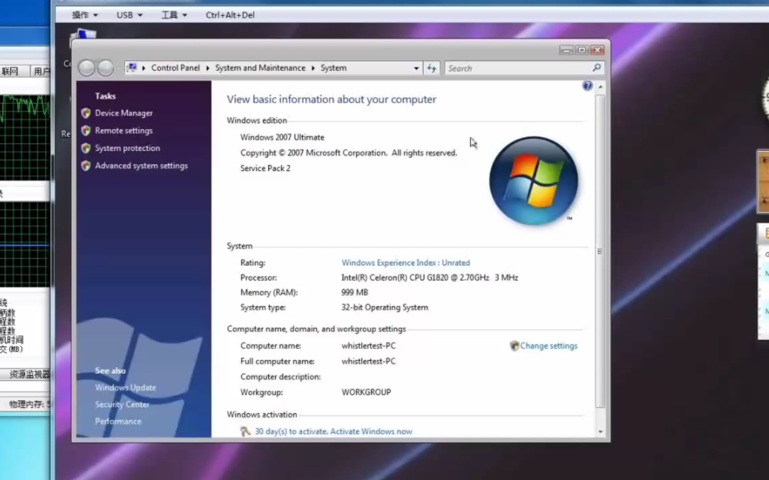Expand arrow after Control Panel breadcrumb
The height and width of the screenshot is (480, 769).
[208, 68]
